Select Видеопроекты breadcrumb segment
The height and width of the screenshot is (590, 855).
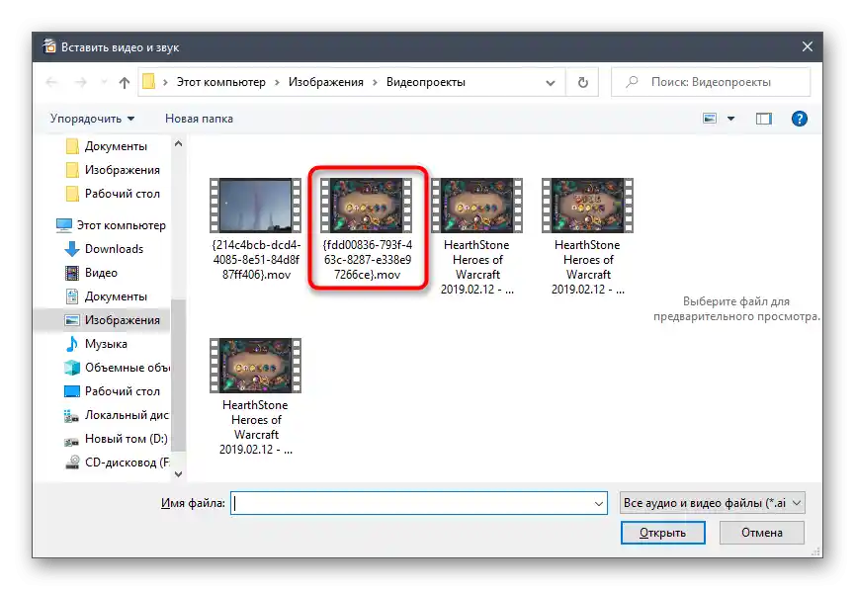[x=425, y=82]
